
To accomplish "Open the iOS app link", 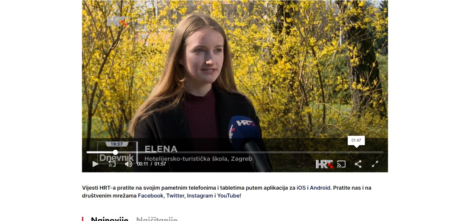I will pos(301,188).
